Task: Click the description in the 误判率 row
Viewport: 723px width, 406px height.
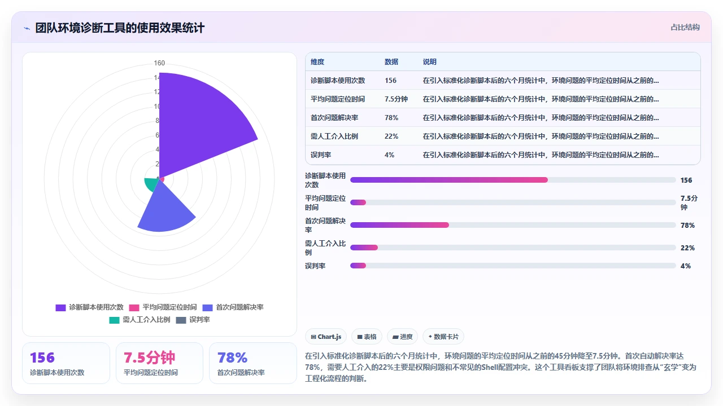Action: coord(541,155)
